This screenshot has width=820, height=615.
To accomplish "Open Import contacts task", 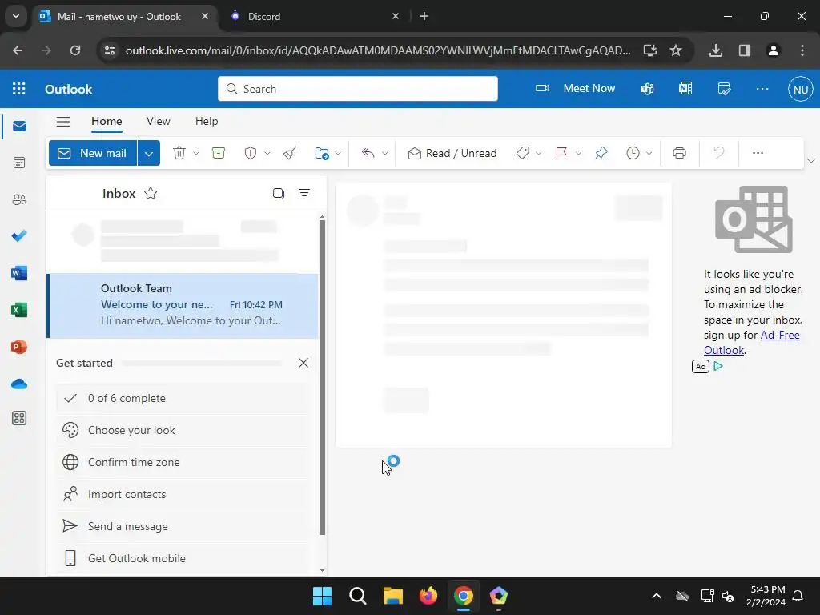I will click(183, 495).
